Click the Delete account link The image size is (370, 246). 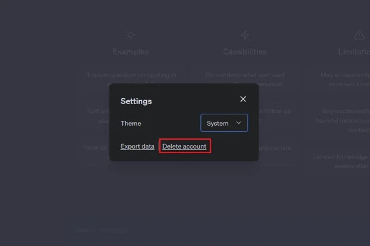(184, 147)
